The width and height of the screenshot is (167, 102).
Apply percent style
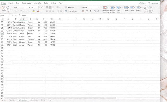click(87, 11)
